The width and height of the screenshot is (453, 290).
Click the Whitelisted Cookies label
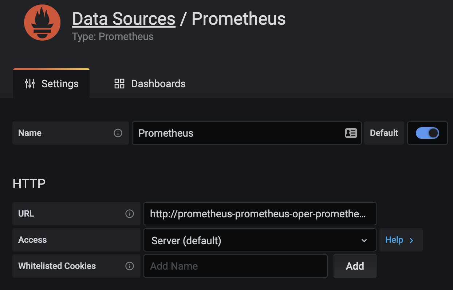point(57,266)
